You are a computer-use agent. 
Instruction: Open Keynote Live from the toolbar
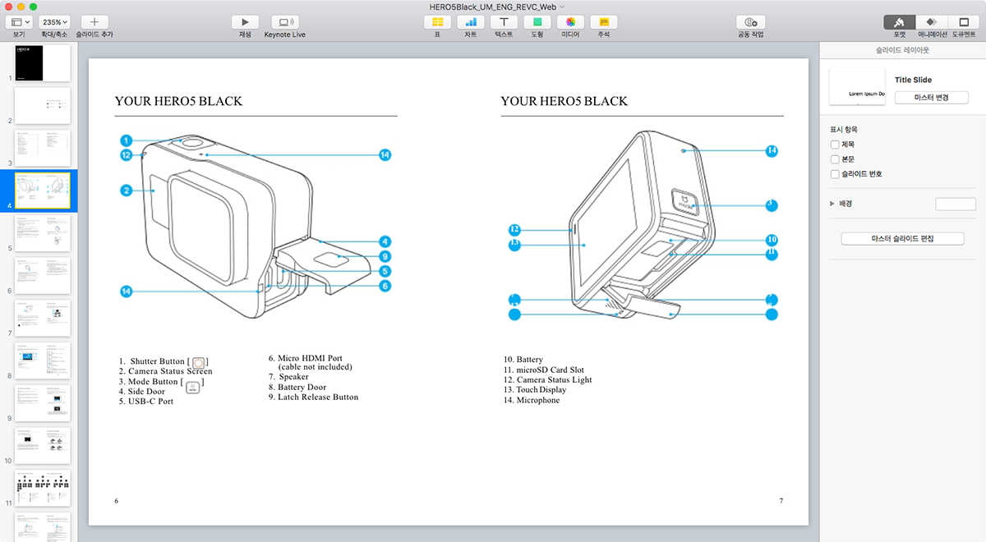[x=285, y=21]
